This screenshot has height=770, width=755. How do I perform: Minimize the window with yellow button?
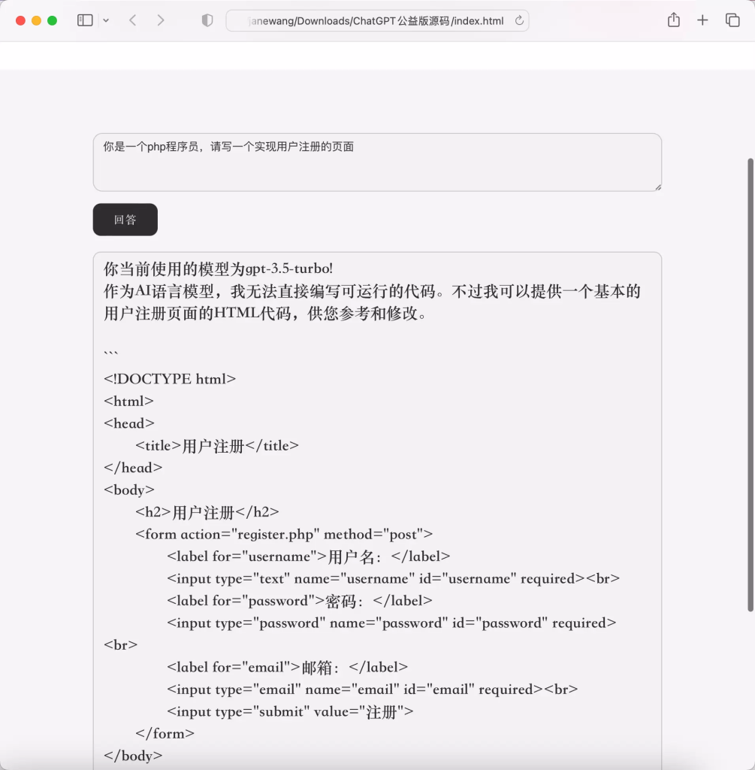[36, 20]
